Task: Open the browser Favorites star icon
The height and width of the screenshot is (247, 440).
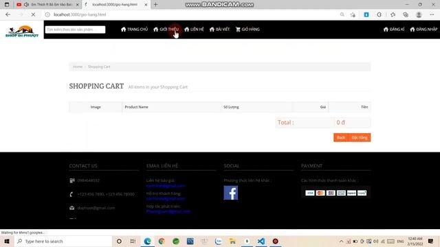Action: pos(393,14)
